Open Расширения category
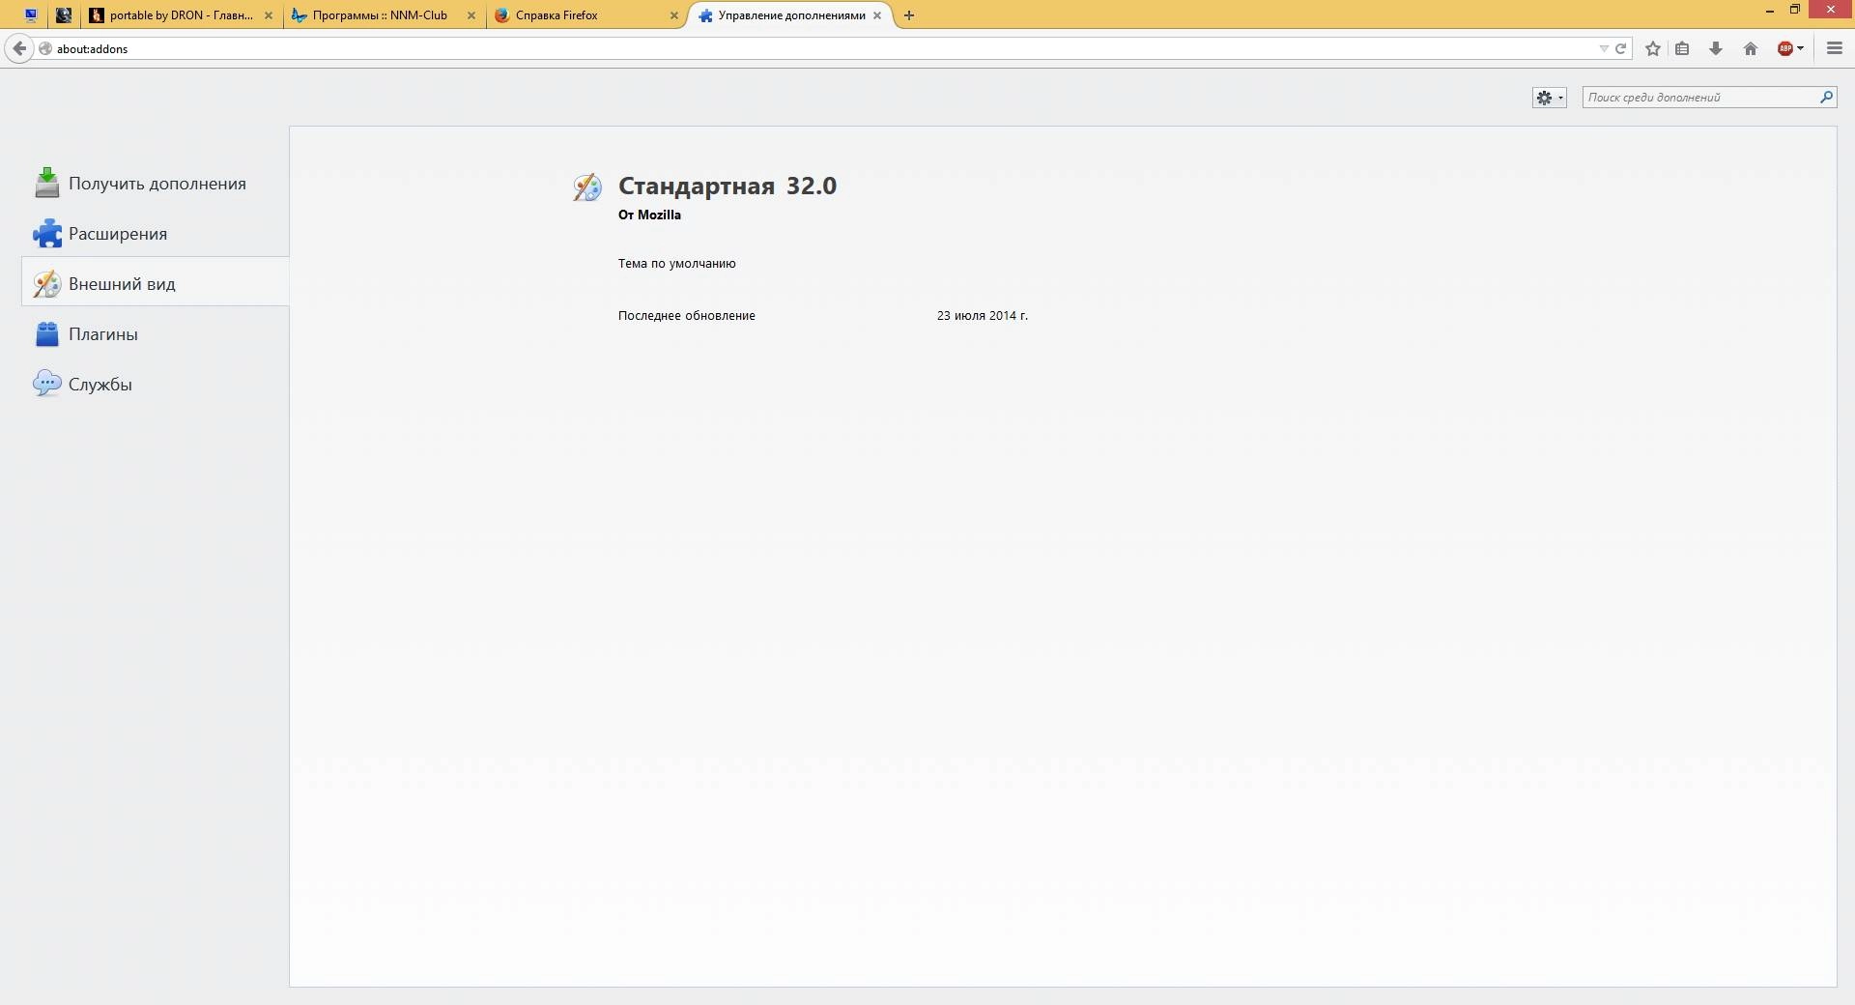1855x1005 pixels. pyautogui.click(x=155, y=234)
